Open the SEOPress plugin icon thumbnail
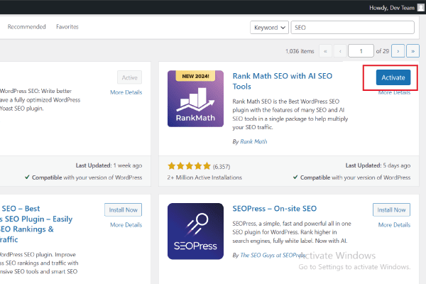 tap(196, 231)
